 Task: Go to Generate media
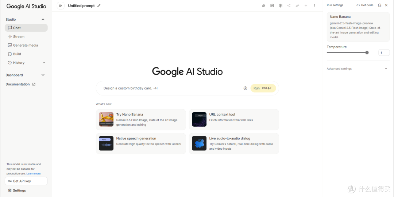tap(26, 45)
